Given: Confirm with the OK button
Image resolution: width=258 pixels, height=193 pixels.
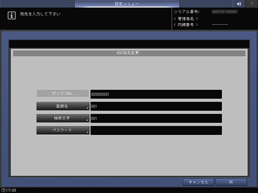Looking at the screenshot, I should [x=231, y=182].
